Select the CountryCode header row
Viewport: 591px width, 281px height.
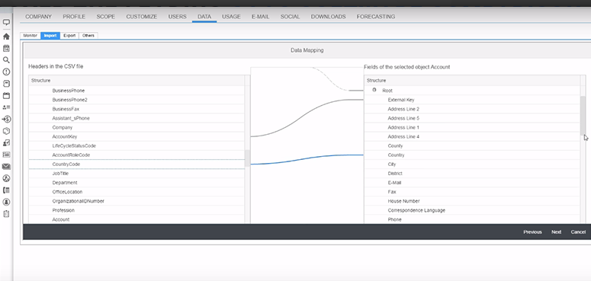pos(137,164)
